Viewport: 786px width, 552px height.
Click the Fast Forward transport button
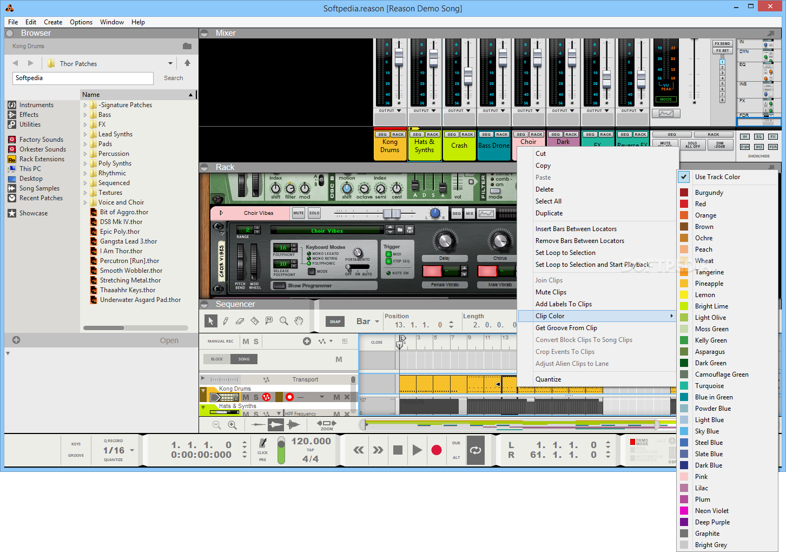pyautogui.click(x=378, y=450)
